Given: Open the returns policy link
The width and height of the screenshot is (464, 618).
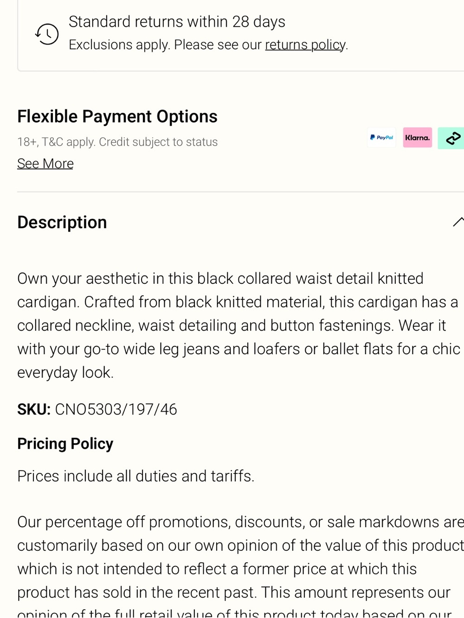Looking at the screenshot, I should [x=305, y=45].
